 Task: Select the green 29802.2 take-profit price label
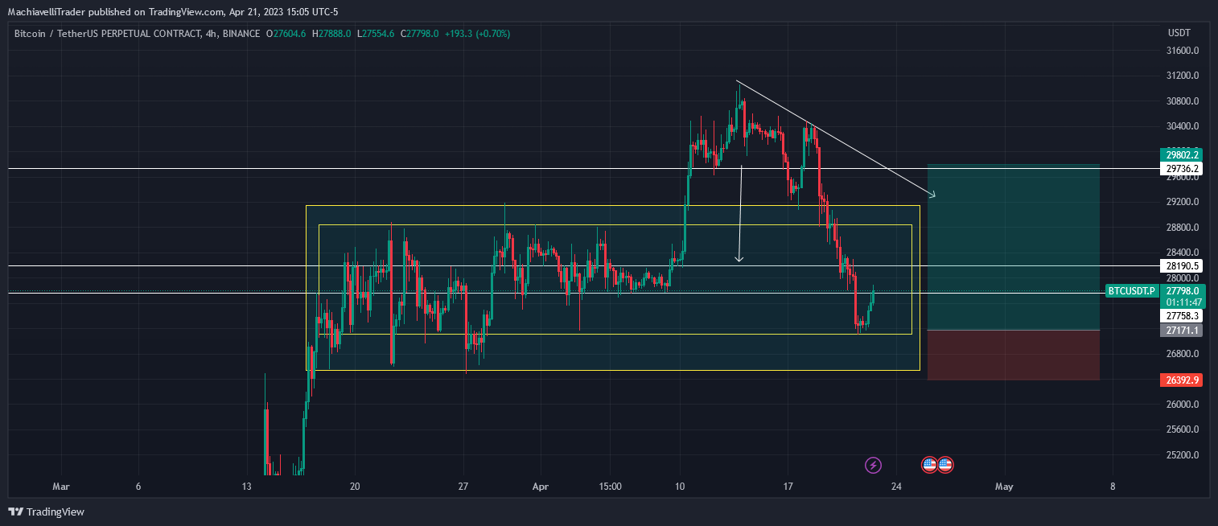[1181, 154]
